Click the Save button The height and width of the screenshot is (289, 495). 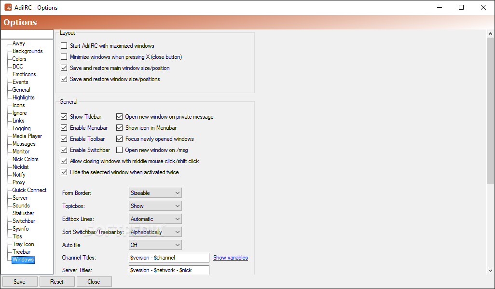pyautogui.click(x=20, y=281)
